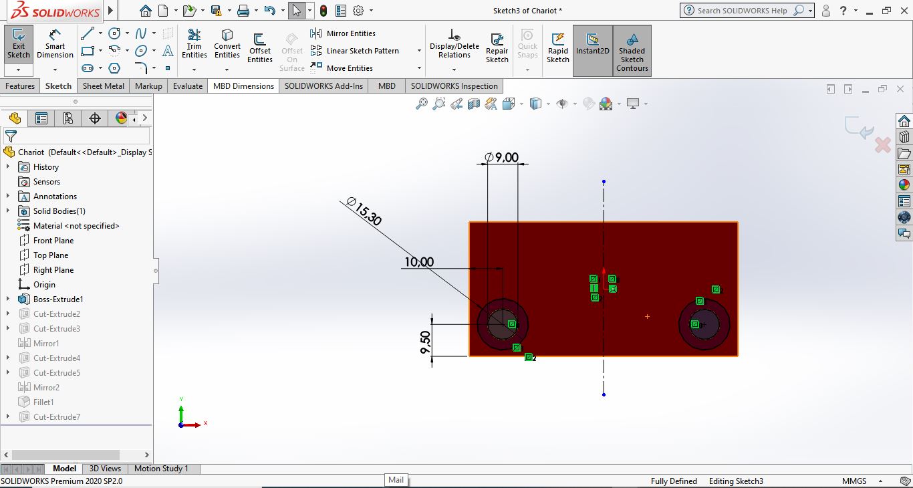Screen dimensions: 913x488
Task: Select the 3D Views bottom tab
Action: 105,469
